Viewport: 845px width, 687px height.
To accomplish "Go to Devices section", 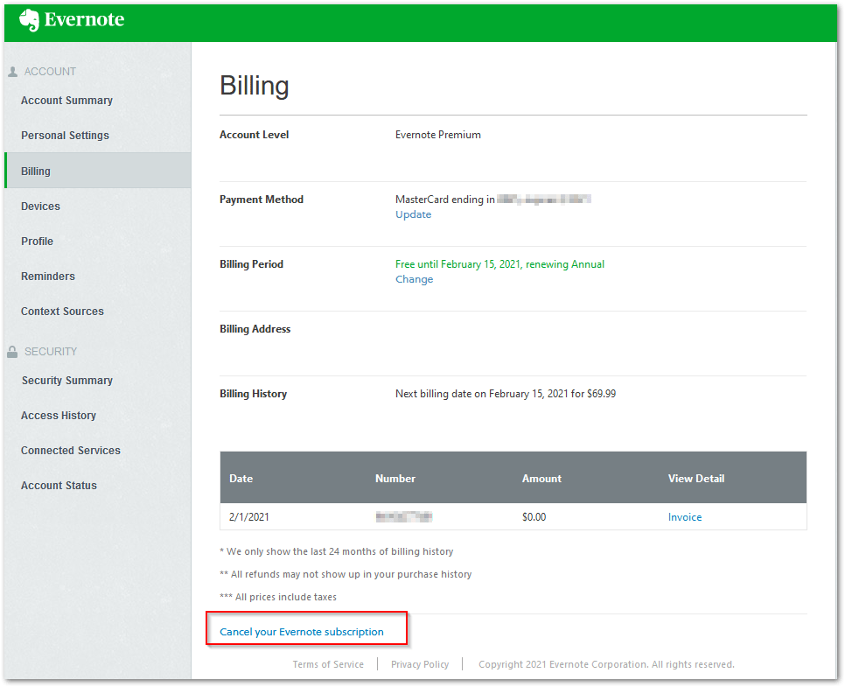I will [x=40, y=207].
